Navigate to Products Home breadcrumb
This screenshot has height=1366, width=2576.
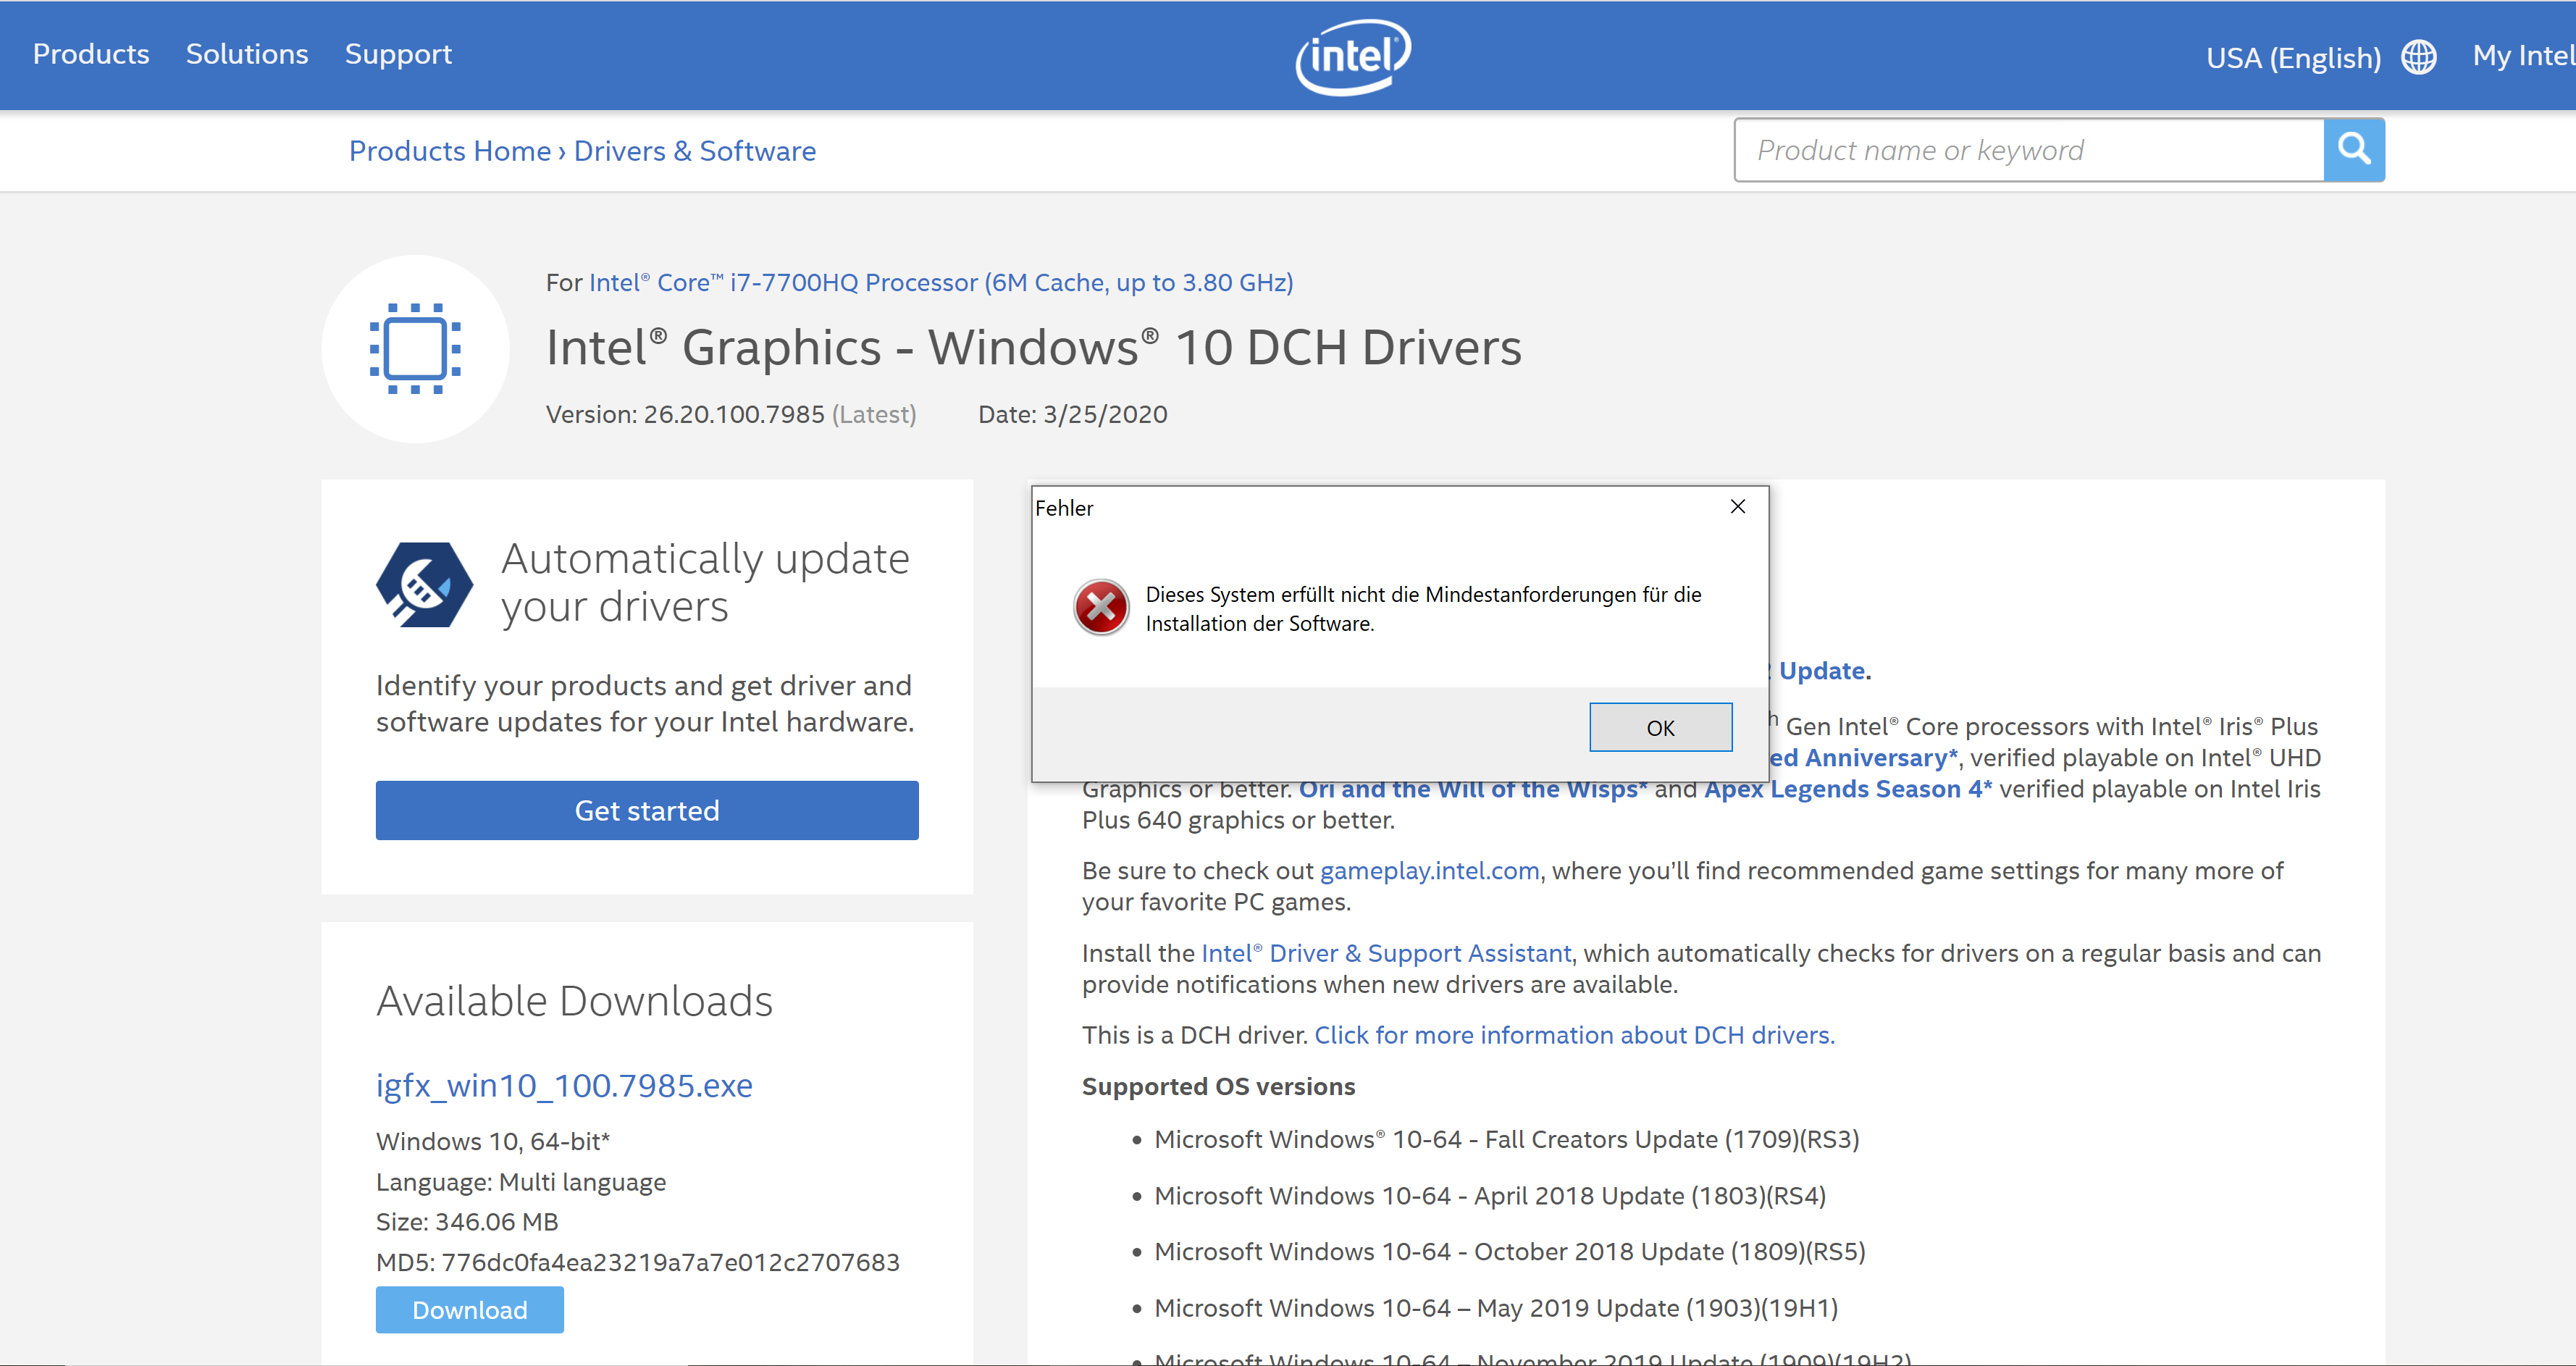click(x=449, y=150)
